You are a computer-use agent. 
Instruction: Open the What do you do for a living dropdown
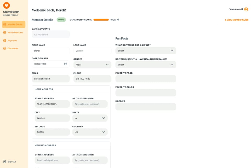146,51
